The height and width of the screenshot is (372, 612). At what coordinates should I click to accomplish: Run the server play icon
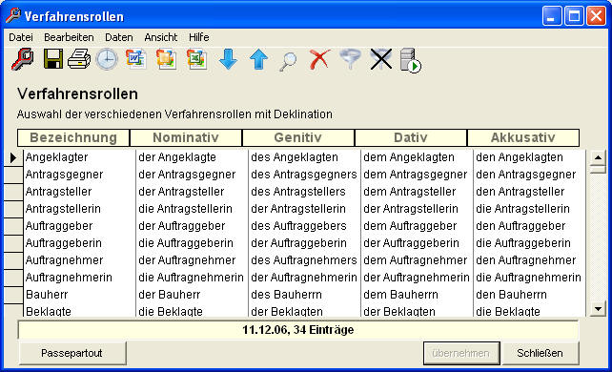410,60
